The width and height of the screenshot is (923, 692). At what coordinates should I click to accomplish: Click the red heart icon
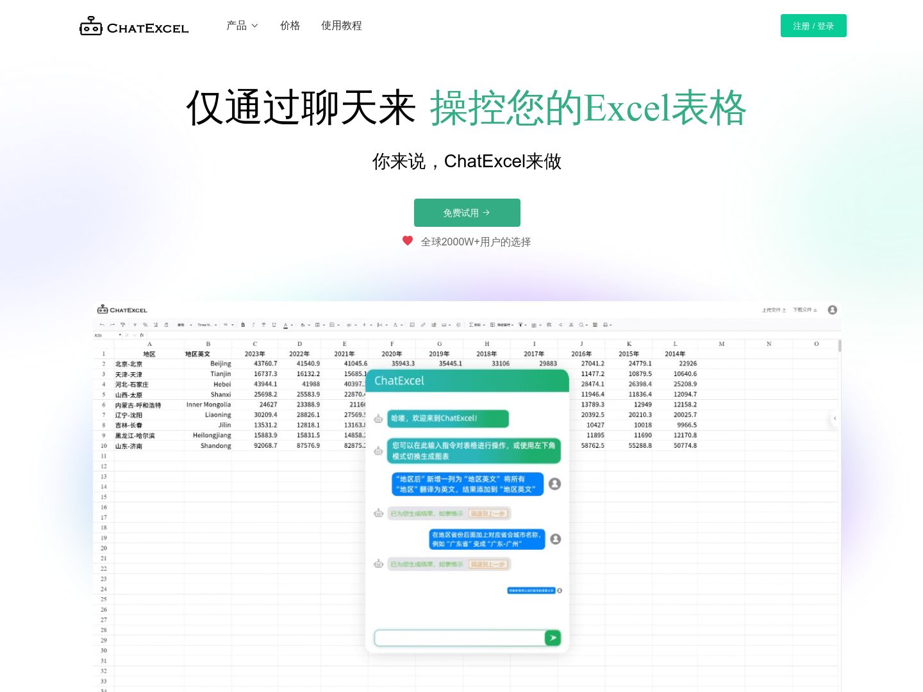(408, 241)
